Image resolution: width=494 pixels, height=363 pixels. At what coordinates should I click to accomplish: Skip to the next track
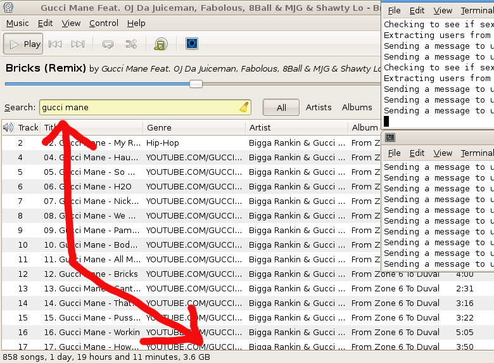[x=78, y=44]
